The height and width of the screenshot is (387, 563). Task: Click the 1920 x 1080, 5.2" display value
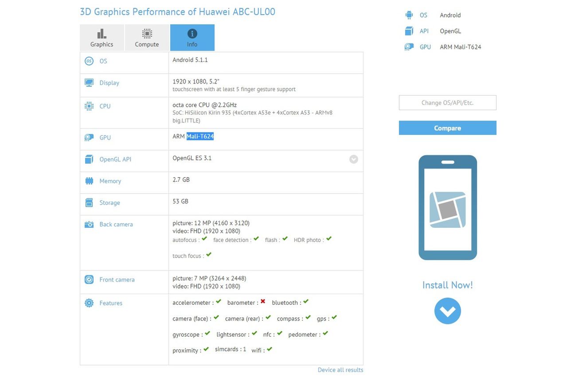tap(196, 81)
